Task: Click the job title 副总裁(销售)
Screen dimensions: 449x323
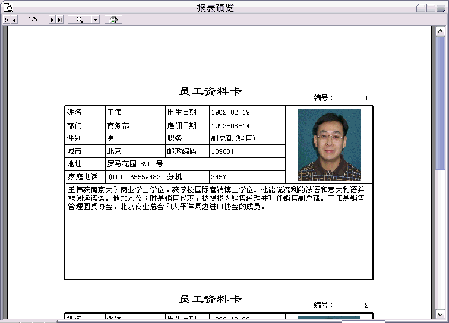Action: pos(233,138)
